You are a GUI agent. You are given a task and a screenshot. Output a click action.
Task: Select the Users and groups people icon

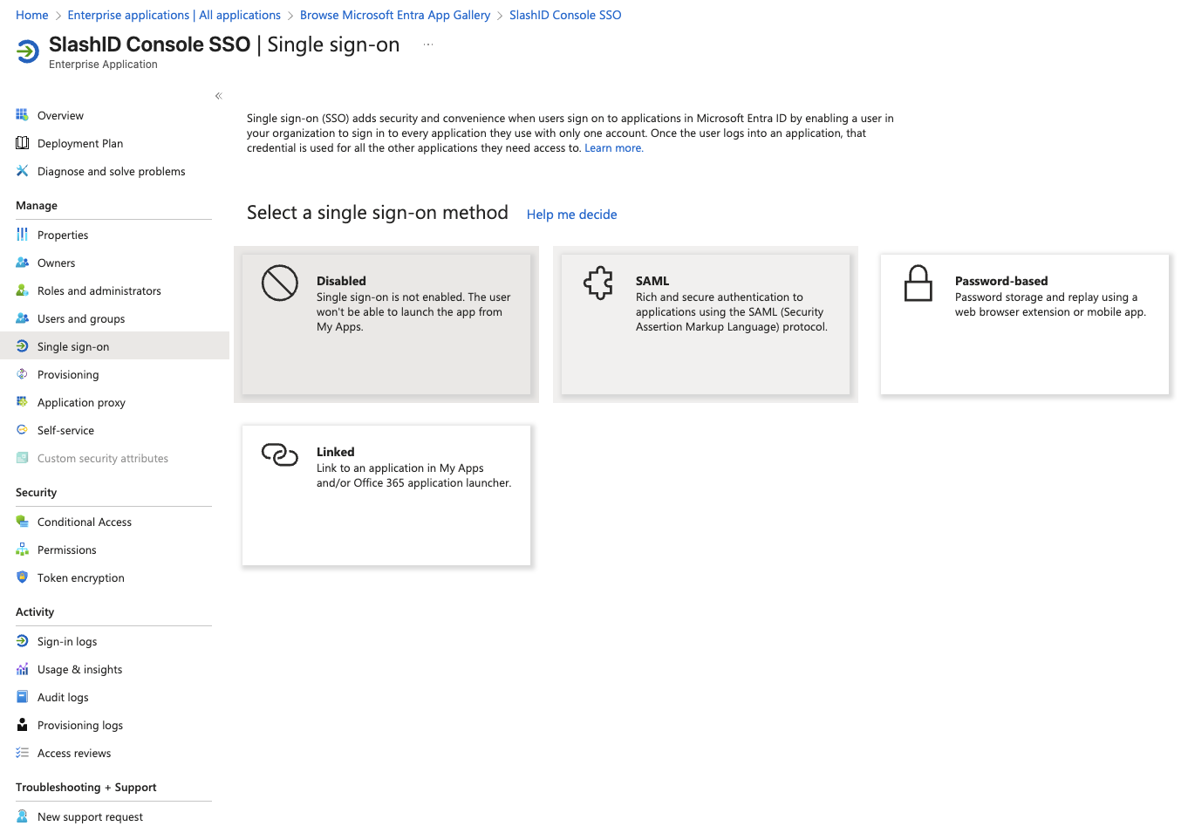[22, 318]
